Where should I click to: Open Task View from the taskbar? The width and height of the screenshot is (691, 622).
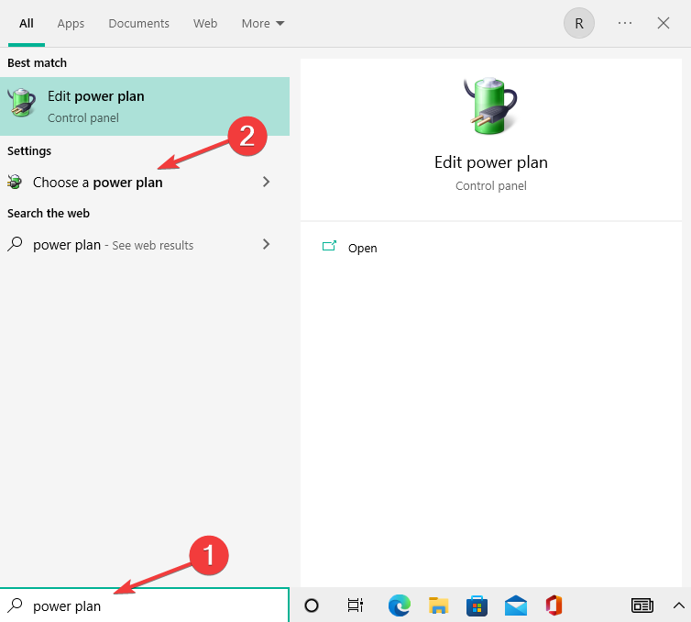click(x=356, y=605)
